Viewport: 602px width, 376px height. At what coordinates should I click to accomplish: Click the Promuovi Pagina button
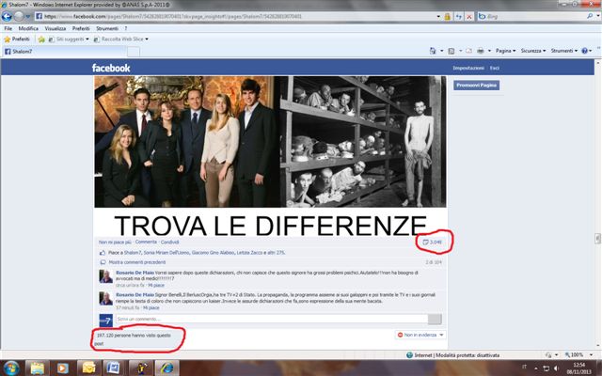[475, 86]
